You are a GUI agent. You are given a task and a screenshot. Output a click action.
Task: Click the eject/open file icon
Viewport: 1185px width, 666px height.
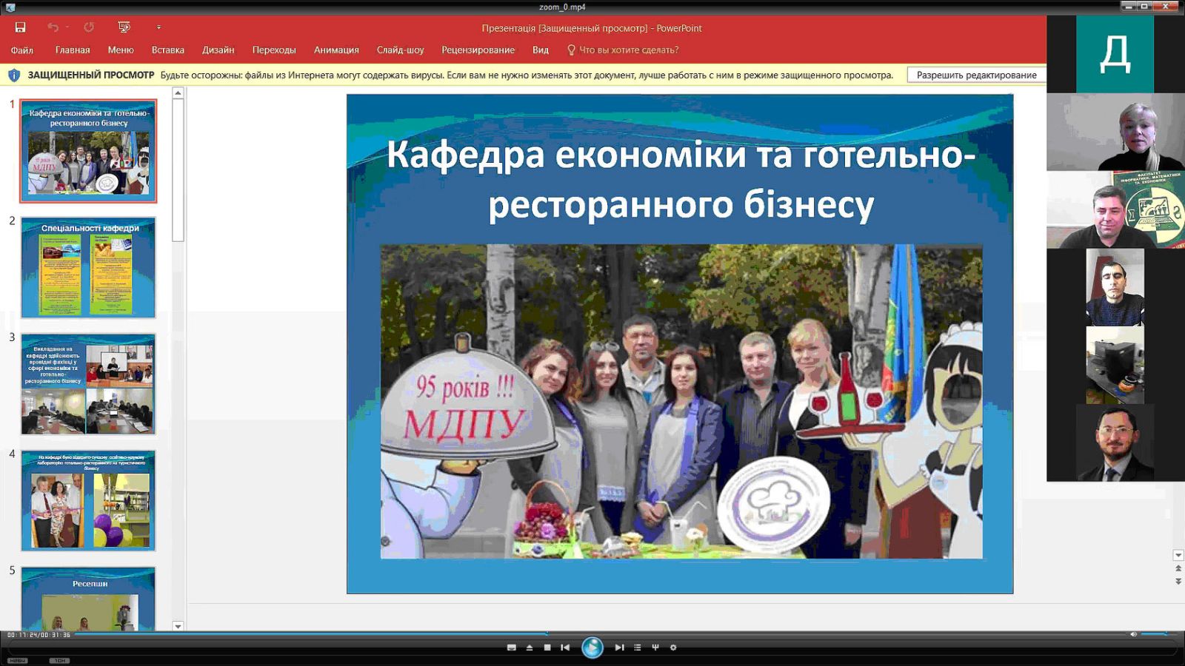point(530,647)
